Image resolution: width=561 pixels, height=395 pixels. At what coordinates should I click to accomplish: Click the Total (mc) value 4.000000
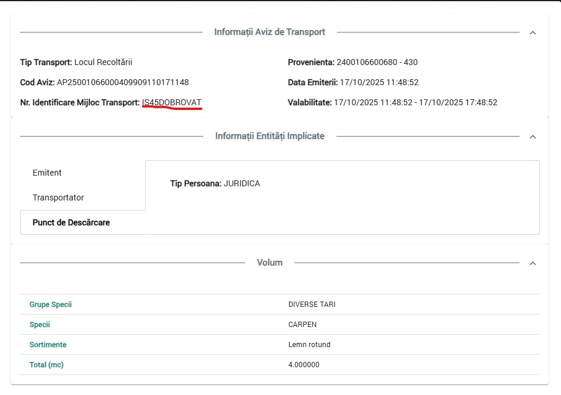[x=303, y=365]
